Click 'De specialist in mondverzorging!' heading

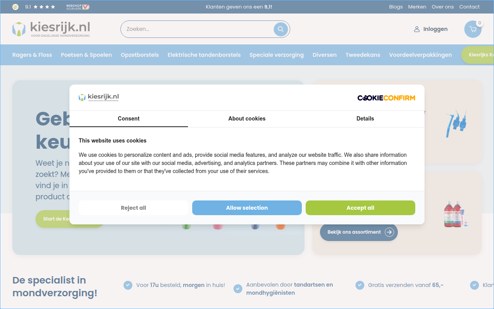(x=55, y=287)
